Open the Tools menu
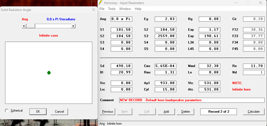This screenshot has height=126, width=267. [112, 9]
